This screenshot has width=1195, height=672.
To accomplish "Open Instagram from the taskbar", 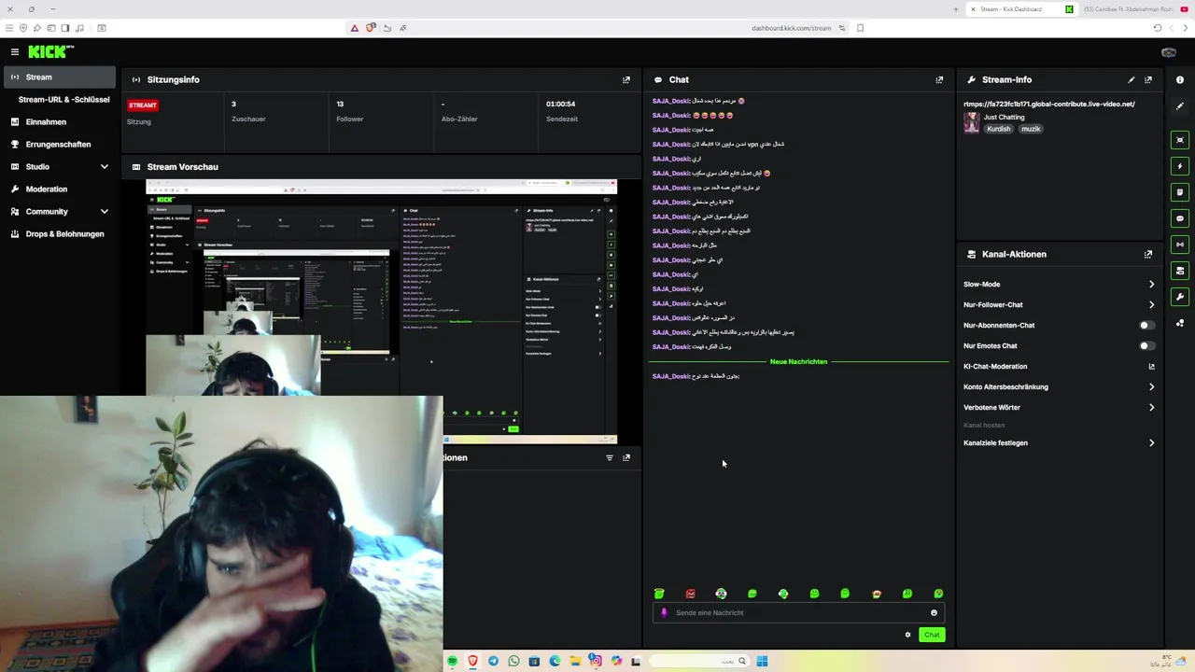I will point(596,662).
